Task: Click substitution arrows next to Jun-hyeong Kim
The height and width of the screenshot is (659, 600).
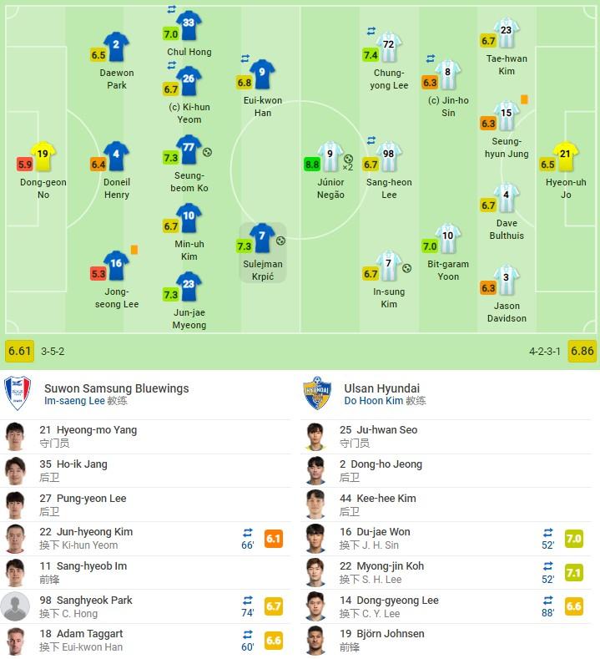Action: tap(248, 532)
